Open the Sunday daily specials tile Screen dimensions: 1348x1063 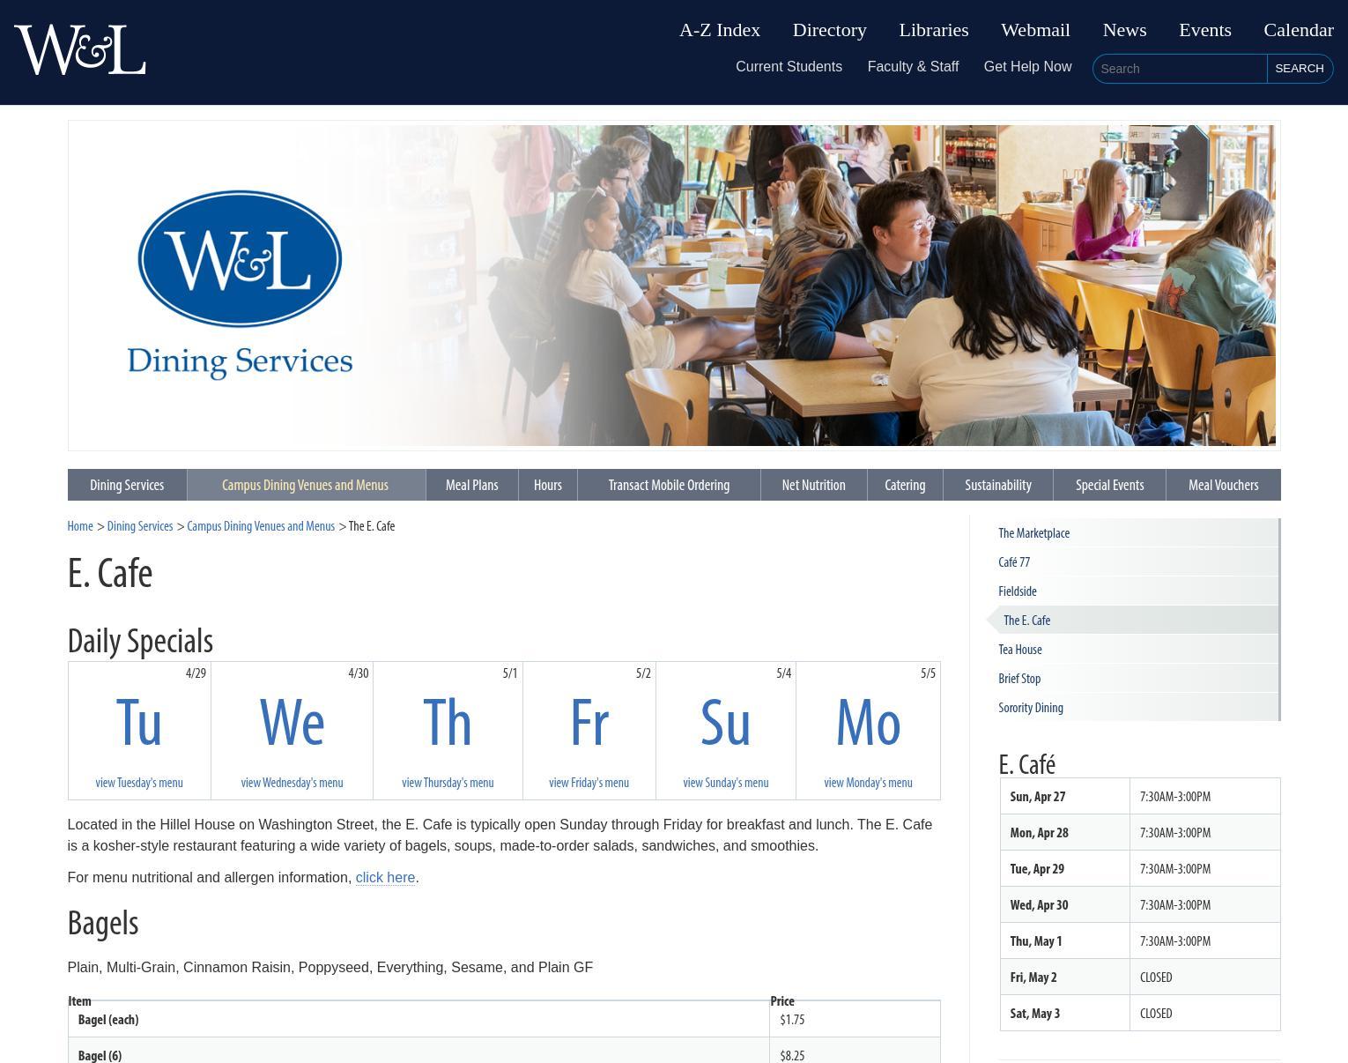(x=725, y=730)
